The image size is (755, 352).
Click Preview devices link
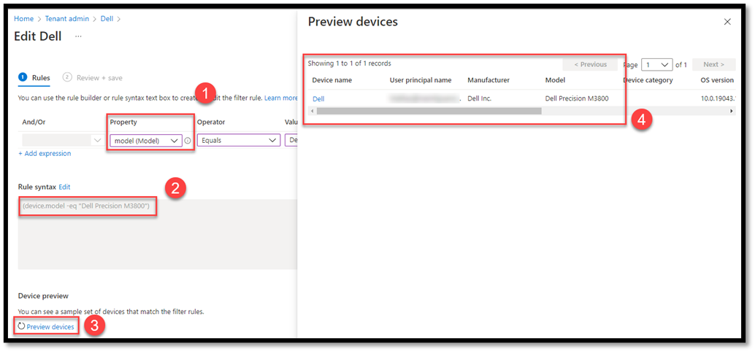[50, 327]
